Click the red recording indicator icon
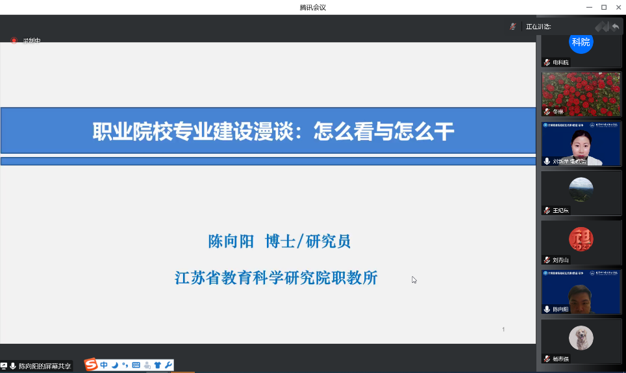Screen dimensions: 626x373 point(14,40)
